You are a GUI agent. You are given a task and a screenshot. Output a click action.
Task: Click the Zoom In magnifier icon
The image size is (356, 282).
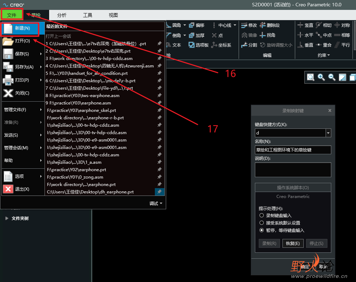tap(321, 77)
